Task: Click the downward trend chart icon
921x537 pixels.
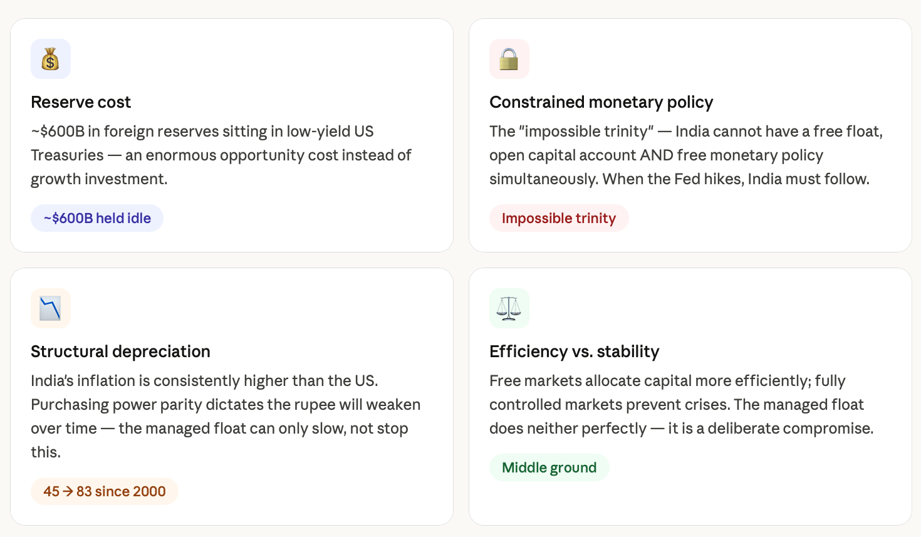Action: [51, 308]
